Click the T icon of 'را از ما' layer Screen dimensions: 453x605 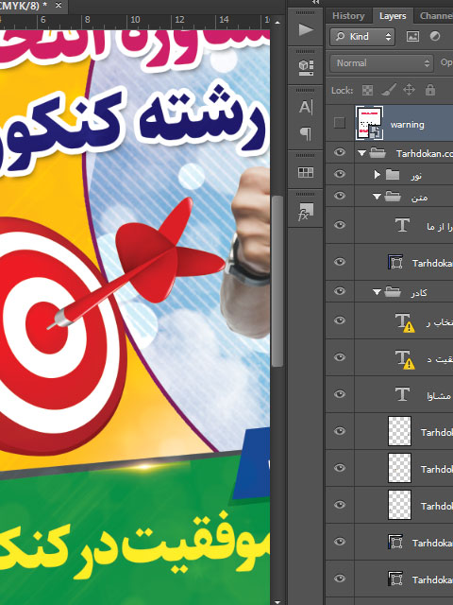[402, 225]
